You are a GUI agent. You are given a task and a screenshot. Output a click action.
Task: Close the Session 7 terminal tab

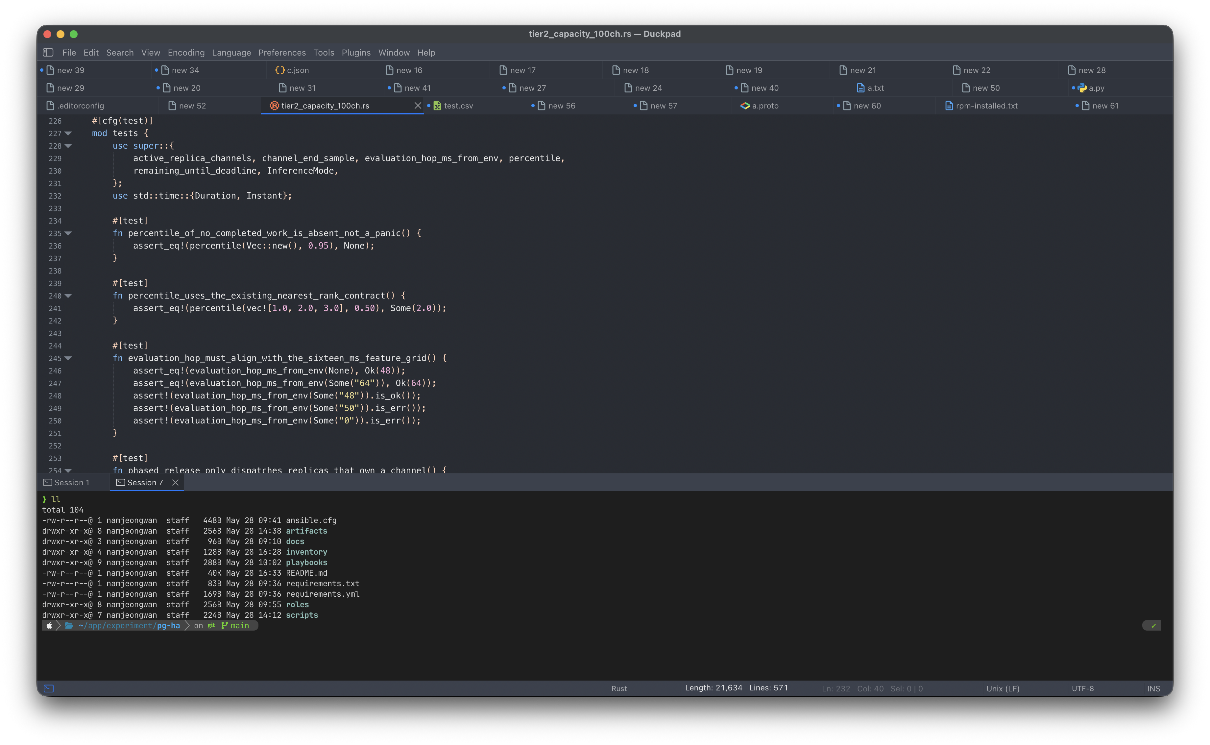pyautogui.click(x=175, y=482)
